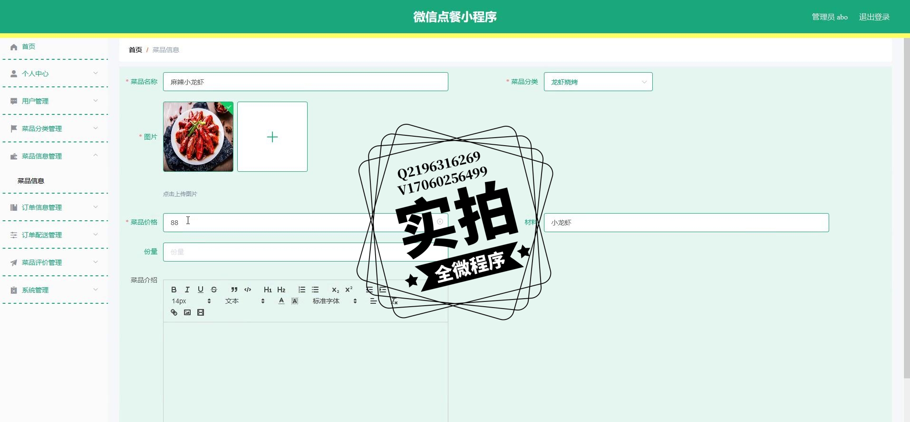The image size is (910, 422).
Task: Click the 菜品价格 input showing 88
Action: [305, 223]
